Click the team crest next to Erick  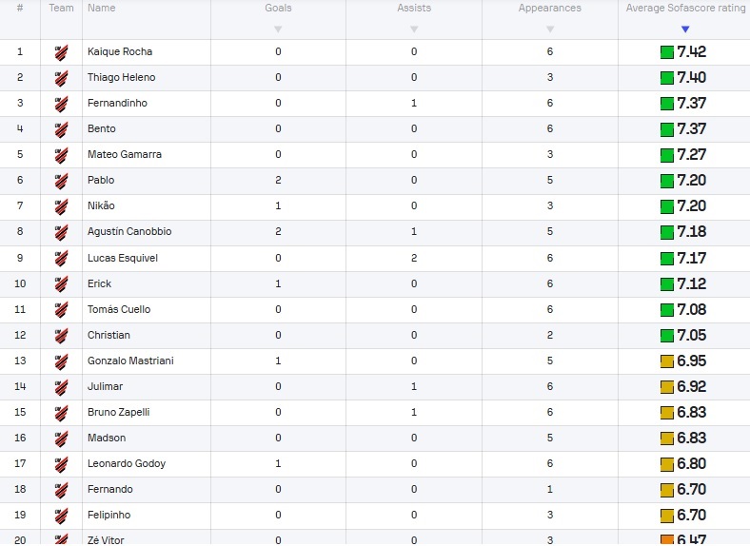point(61,284)
